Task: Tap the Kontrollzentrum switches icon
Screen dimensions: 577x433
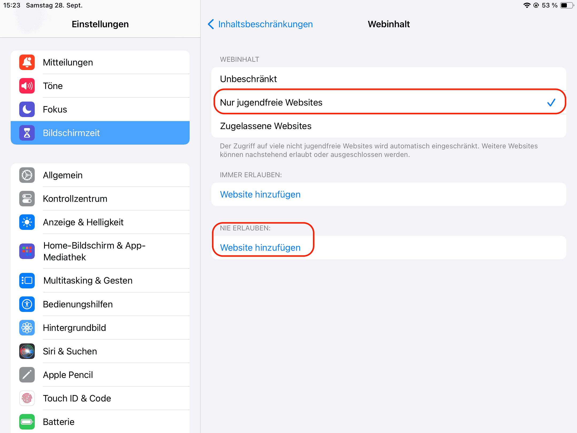Action: coord(27,199)
